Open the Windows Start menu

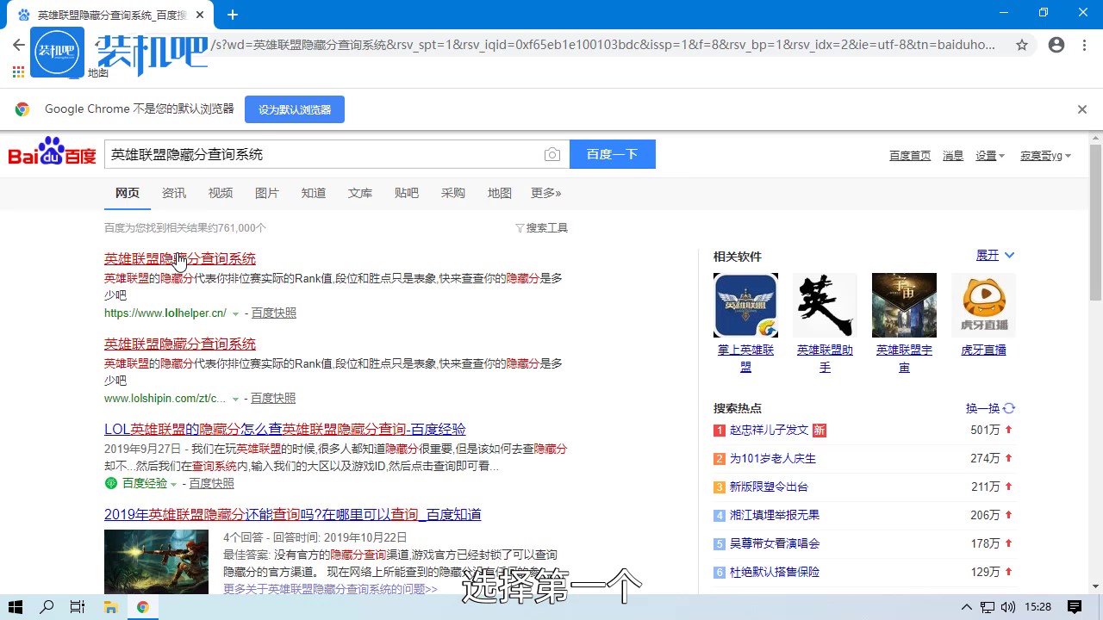click(x=16, y=607)
